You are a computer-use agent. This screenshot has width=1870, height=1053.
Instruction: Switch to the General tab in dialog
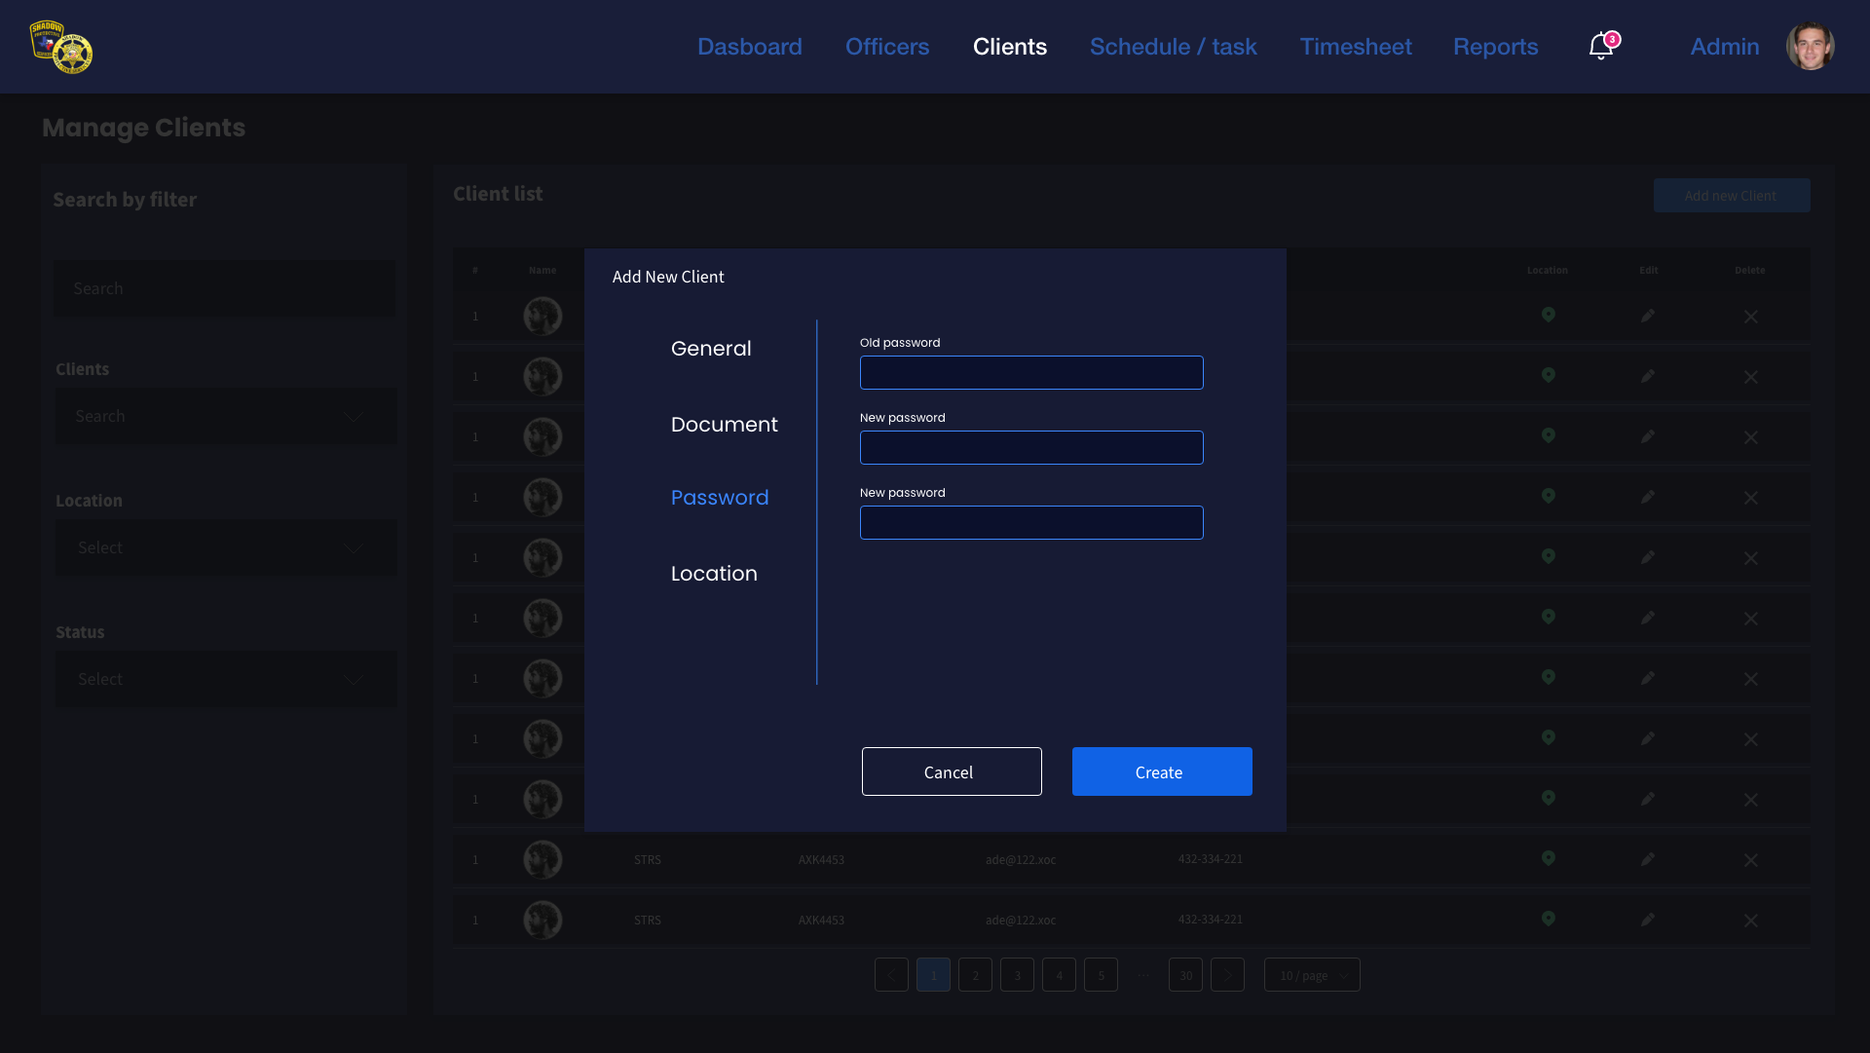point(711,349)
